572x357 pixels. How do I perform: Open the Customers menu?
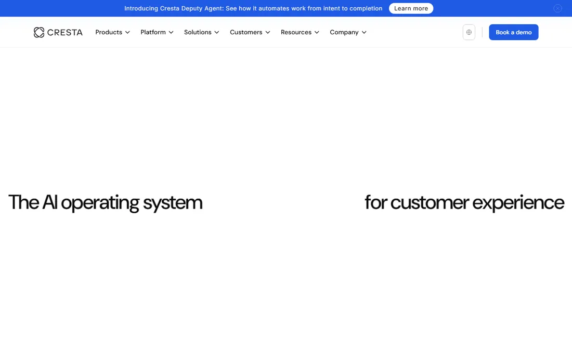(x=250, y=32)
